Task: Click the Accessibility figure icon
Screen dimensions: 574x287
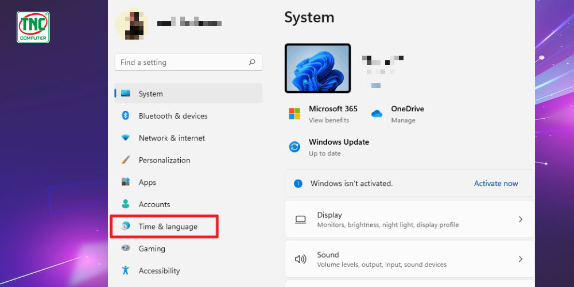Action: point(126,270)
